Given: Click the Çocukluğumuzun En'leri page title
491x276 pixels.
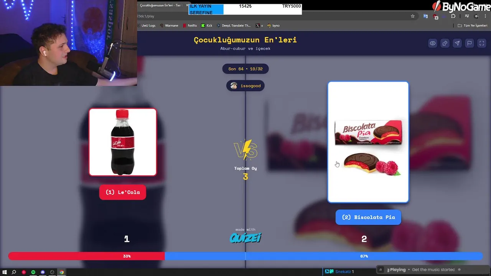Looking at the screenshot, I should (x=245, y=40).
